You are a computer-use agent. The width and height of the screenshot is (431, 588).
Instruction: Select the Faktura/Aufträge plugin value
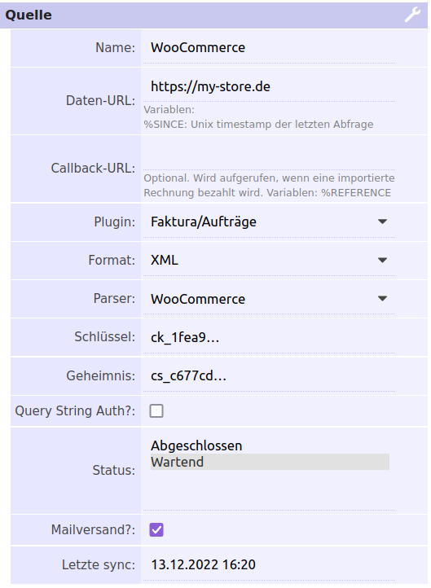click(x=204, y=222)
